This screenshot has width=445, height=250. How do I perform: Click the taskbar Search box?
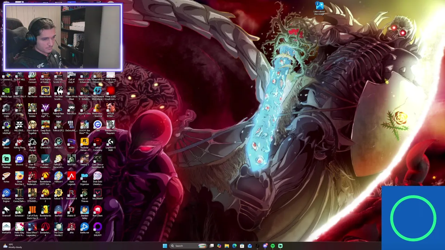(x=188, y=246)
